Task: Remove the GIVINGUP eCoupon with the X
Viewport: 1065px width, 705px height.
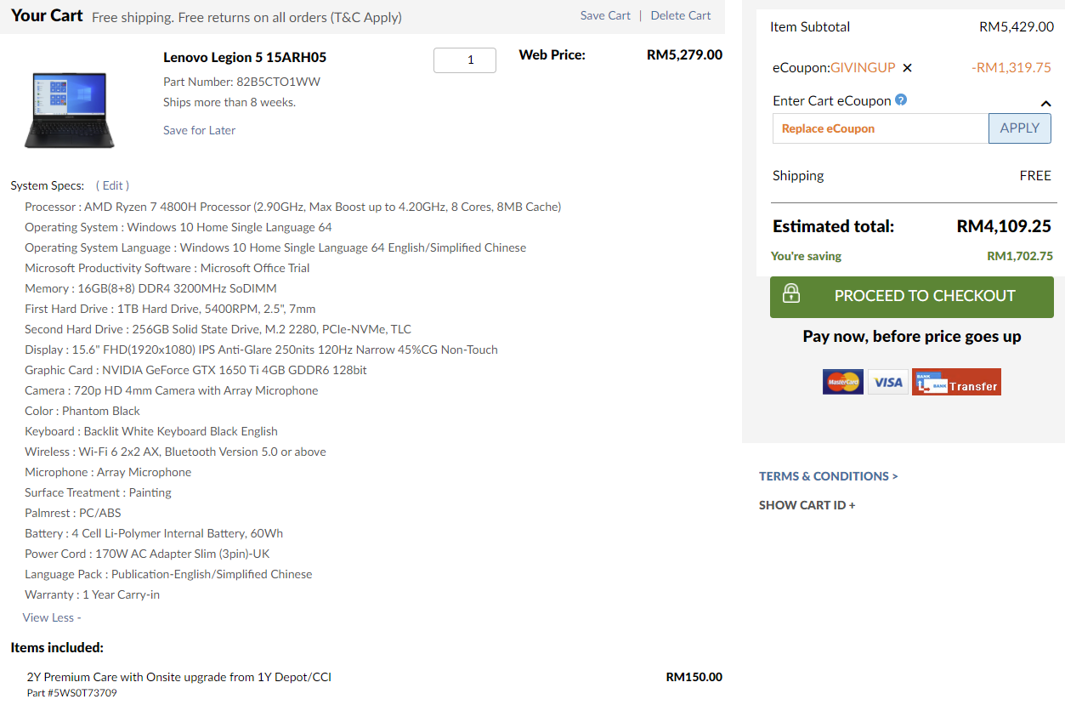Action: (907, 68)
